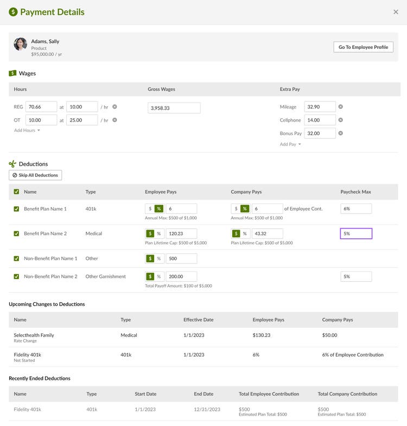Remove the Bonus Pay entry
Image resolution: width=407 pixels, height=426 pixels.
[340, 133]
